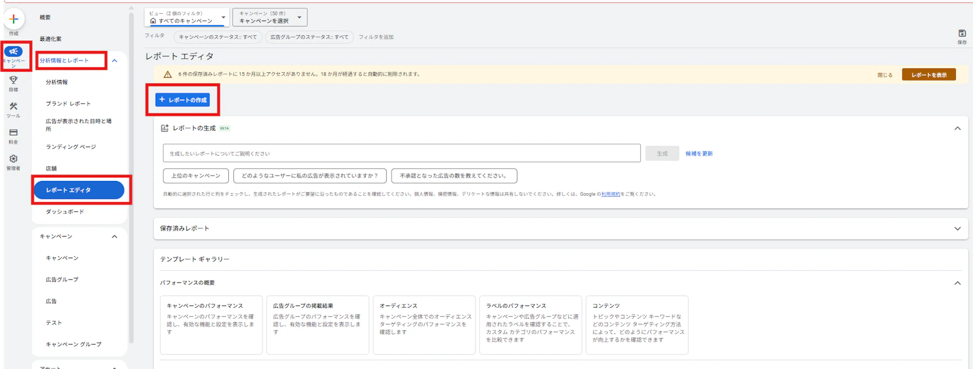Open the Admin gear icon
The width and height of the screenshot is (973, 369).
pyautogui.click(x=14, y=159)
